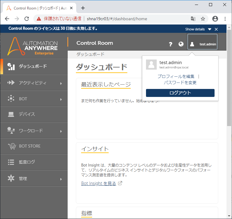The image size is (232, 219).
Task: Click the page vertical scrollbar thumb
Action: [229, 78]
